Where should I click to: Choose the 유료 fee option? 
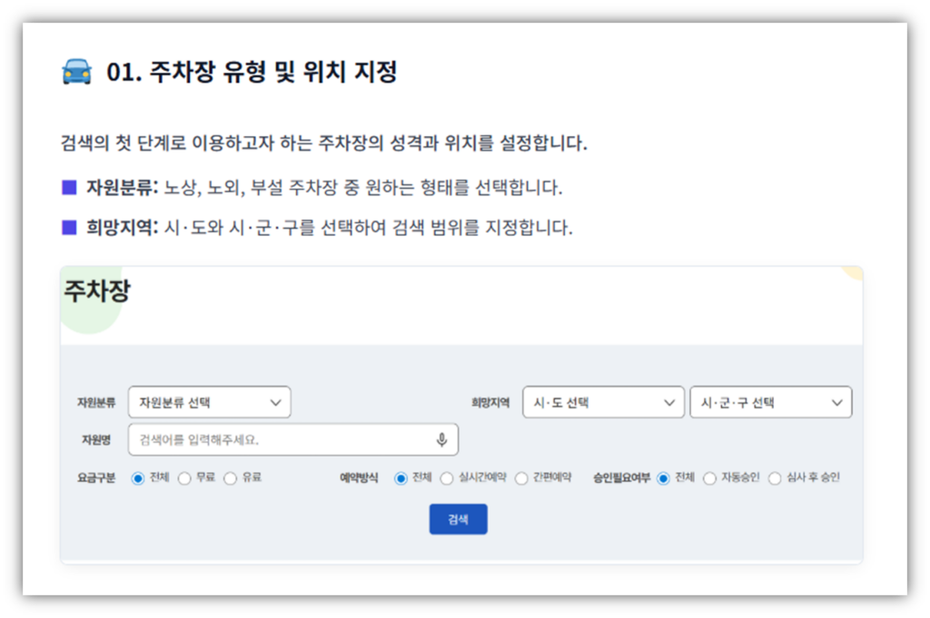230,478
